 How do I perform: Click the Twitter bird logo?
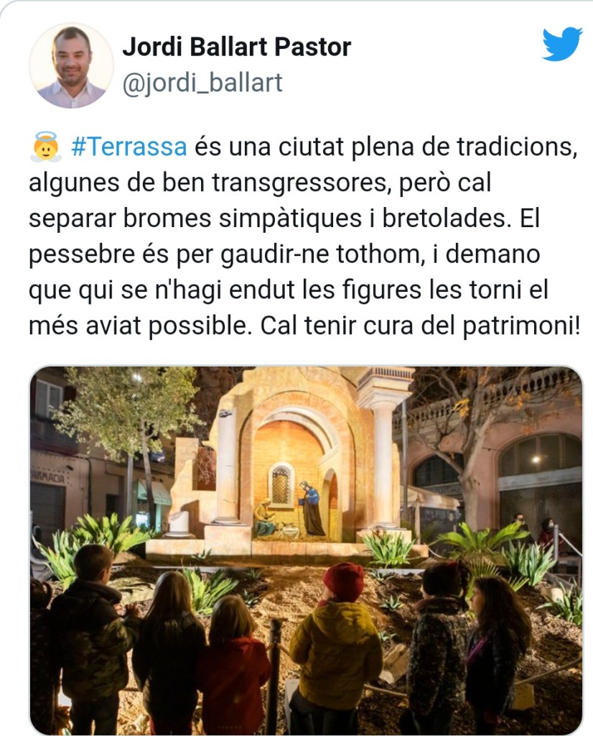click(x=562, y=44)
